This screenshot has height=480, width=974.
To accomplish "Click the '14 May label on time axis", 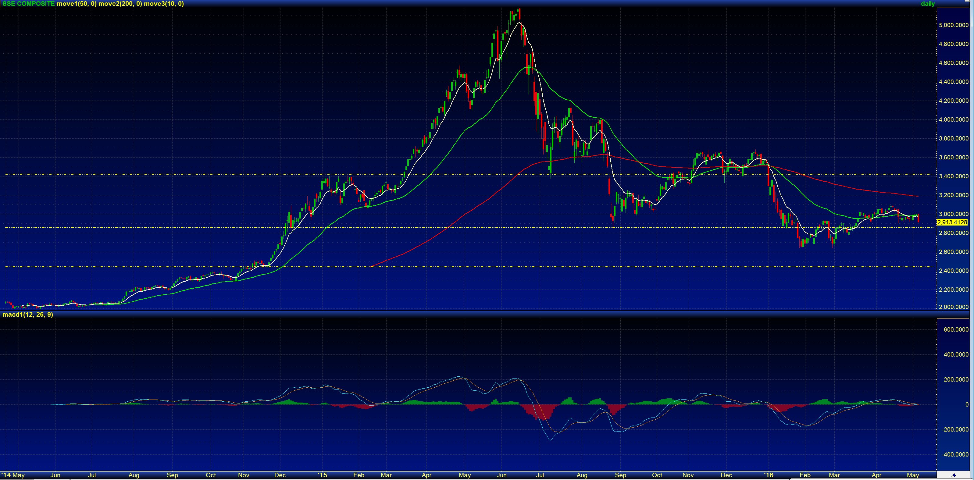I will [13, 475].
